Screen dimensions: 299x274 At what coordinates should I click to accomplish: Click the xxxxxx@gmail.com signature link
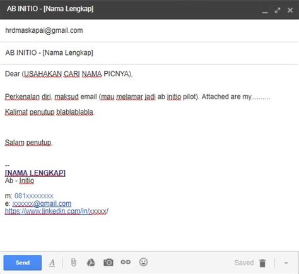point(42,203)
